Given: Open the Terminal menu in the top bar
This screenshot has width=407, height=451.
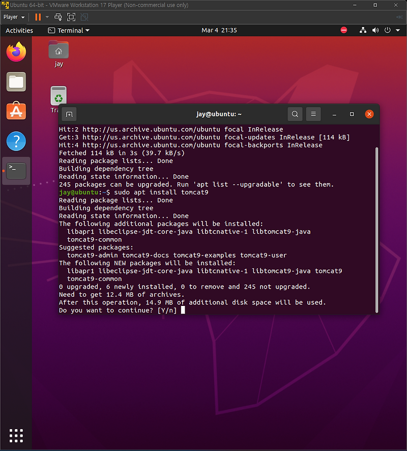Looking at the screenshot, I should tap(68, 30).
